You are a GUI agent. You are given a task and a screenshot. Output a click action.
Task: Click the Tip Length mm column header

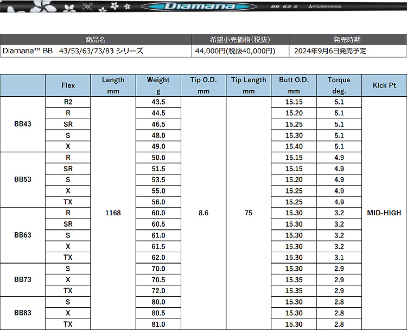(x=249, y=85)
